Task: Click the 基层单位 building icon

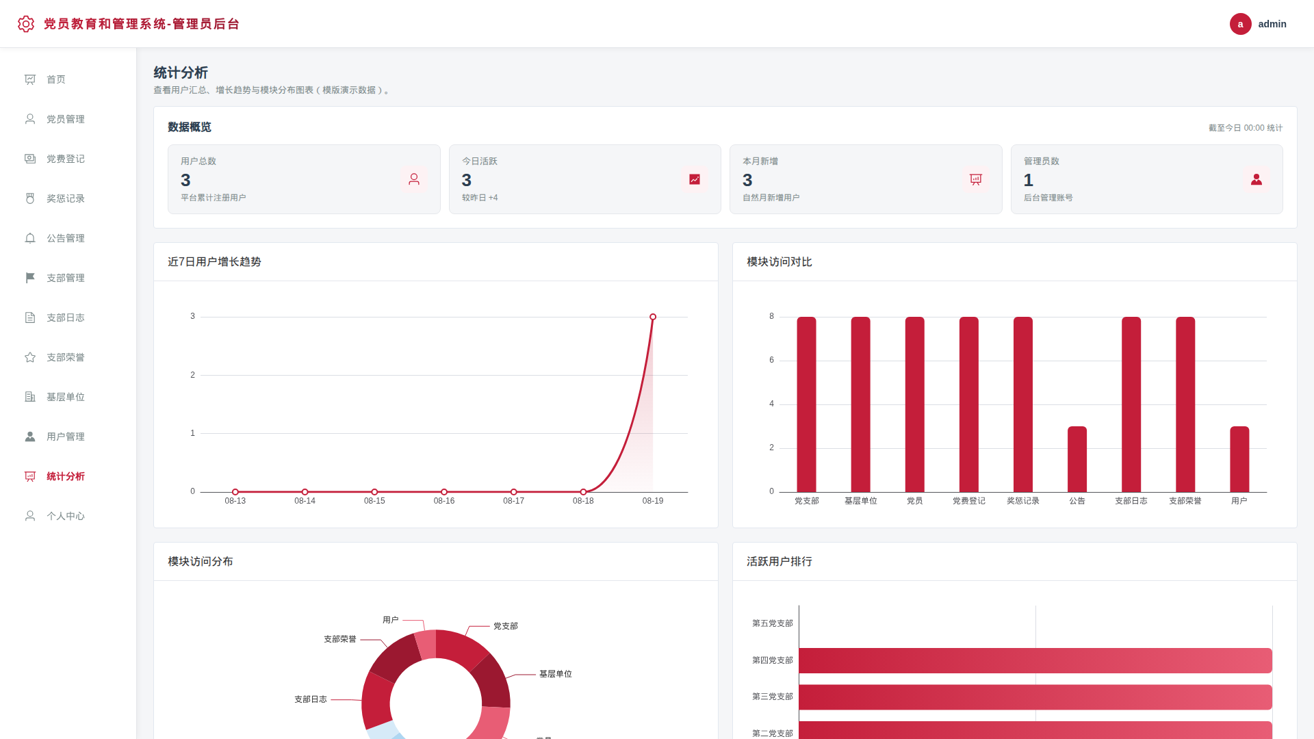Action: 30,397
